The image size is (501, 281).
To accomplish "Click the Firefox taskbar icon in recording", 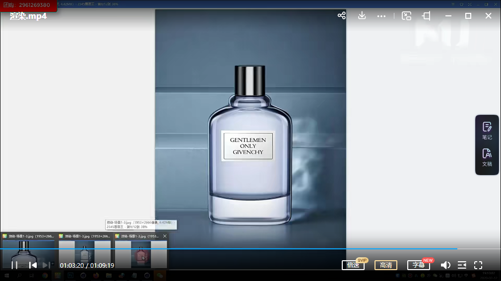I will 96,276.
